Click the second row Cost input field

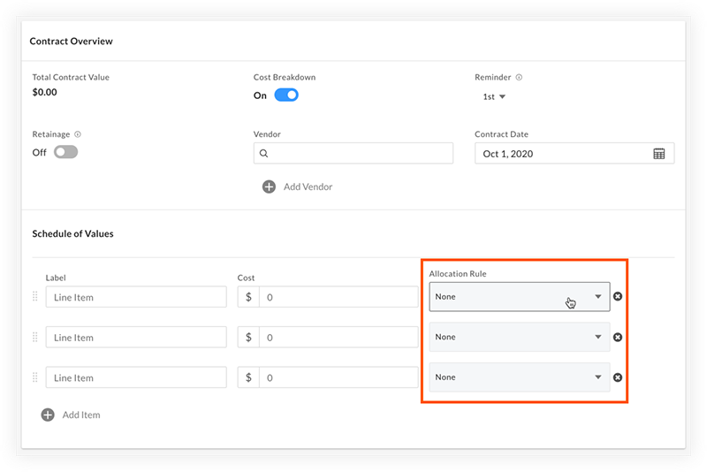[338, 338]
